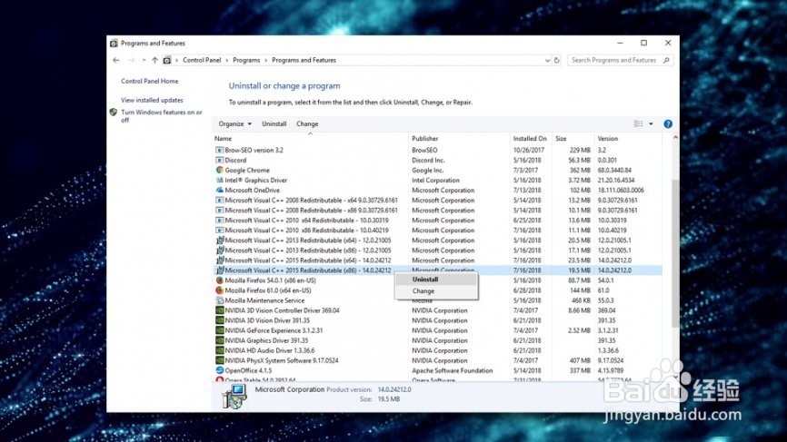This screenshot has height=442, width=787.
Task: Select Microsoft Visual C++ 2010 x86 Redistributable row
Action: [438, 230]
